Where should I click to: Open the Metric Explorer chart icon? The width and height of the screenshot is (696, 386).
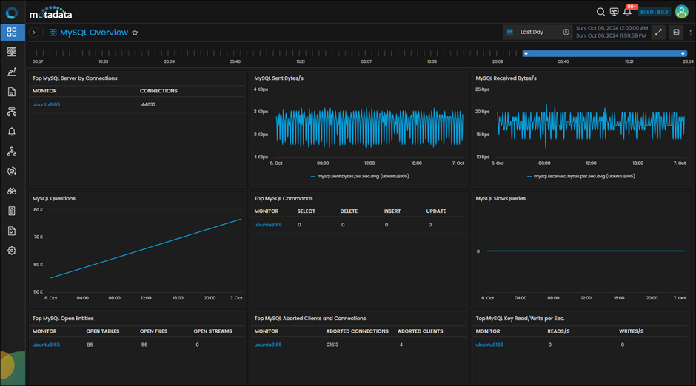[12, 72]
